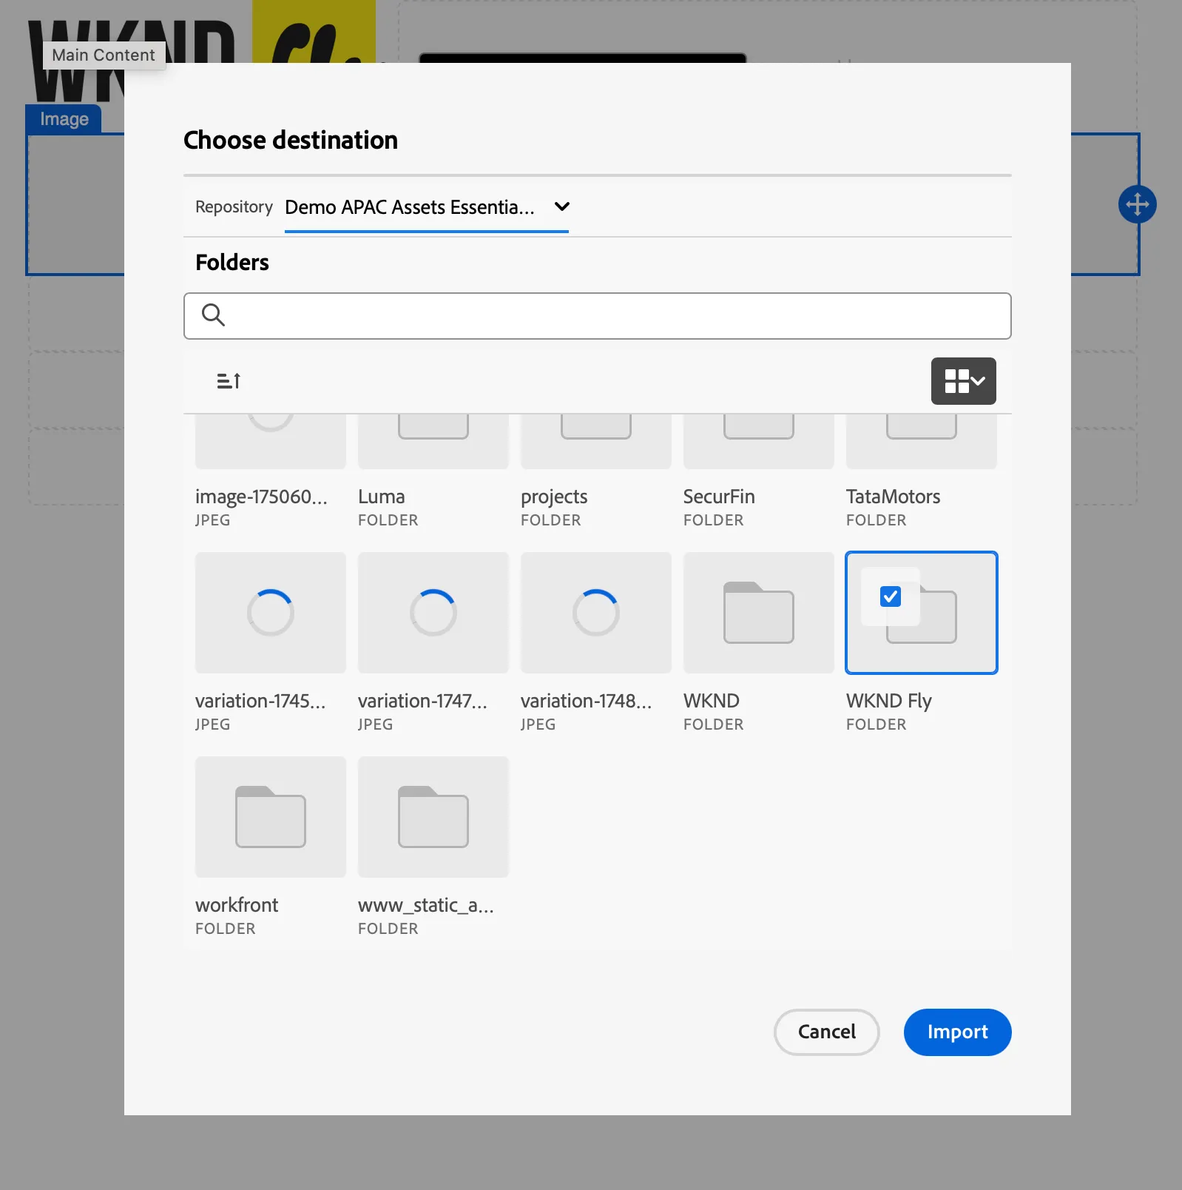
Task: Click the Import button
Action: tap(958, 1032)
